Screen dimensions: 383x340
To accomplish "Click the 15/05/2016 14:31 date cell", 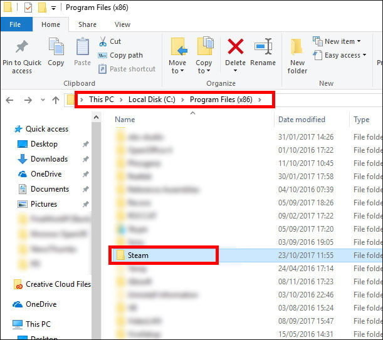I will (x=306, y=334).
